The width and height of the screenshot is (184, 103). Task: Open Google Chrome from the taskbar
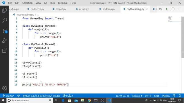[x=89, y=100]
